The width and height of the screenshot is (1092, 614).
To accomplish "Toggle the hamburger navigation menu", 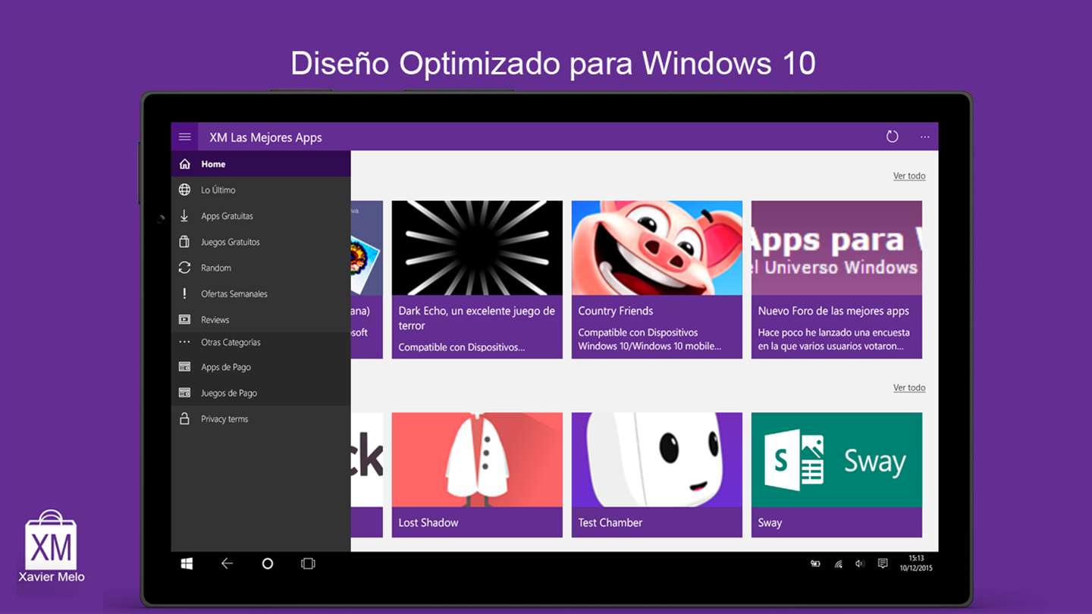I will pyautogui.click(x=184, y=136).
